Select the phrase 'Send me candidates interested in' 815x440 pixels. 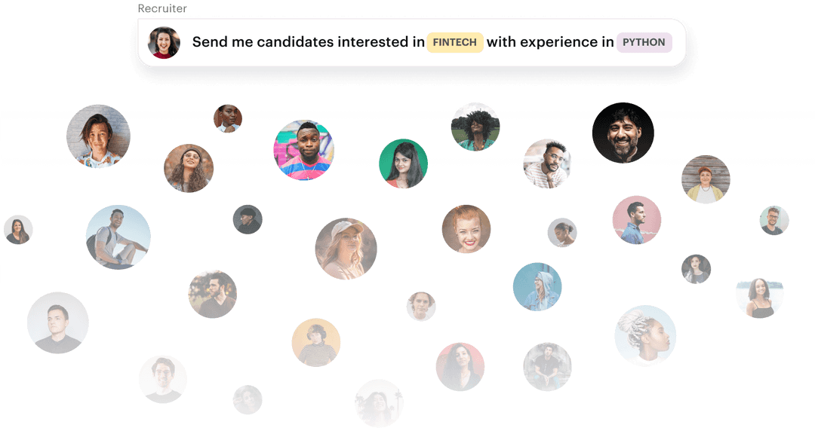[x=307, y=42]
